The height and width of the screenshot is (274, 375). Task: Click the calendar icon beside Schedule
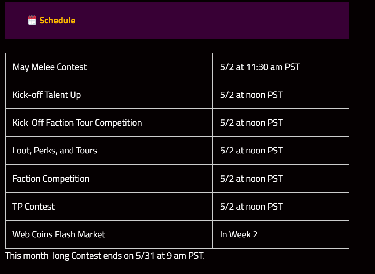tap(32, 20)
